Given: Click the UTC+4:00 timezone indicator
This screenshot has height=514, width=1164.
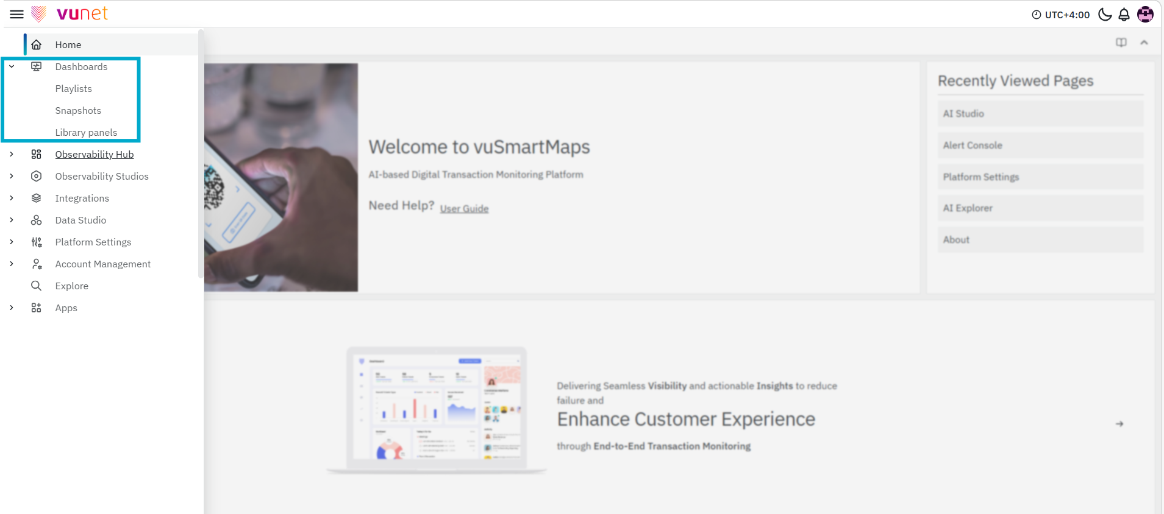Looking at the screenshot, I should 1060,15.
